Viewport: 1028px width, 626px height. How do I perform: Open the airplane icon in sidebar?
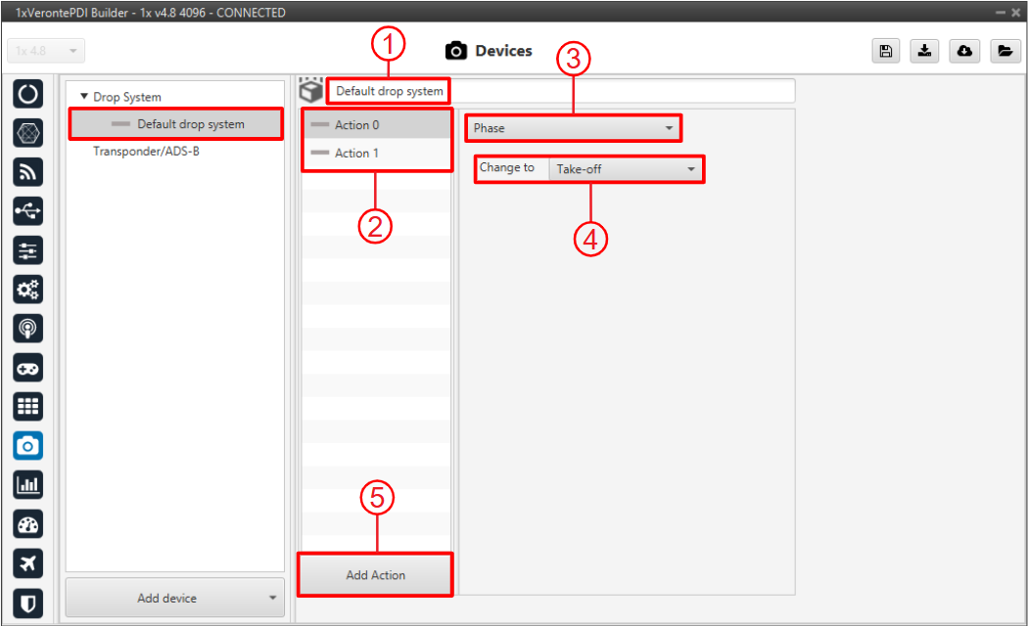click(28, 562)
